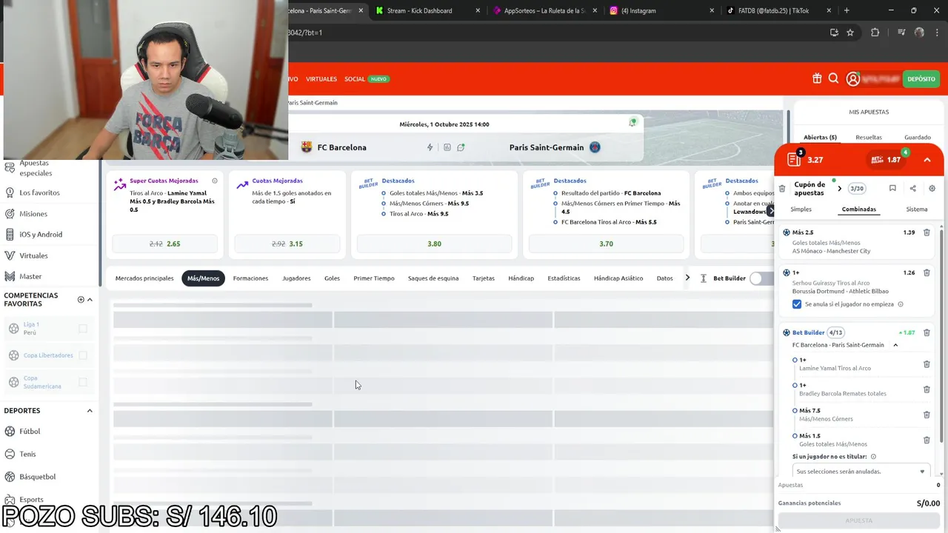948x533 pixels.
Task: Go to next Destacados card with arrow
Action: click(x=770, y=212)
